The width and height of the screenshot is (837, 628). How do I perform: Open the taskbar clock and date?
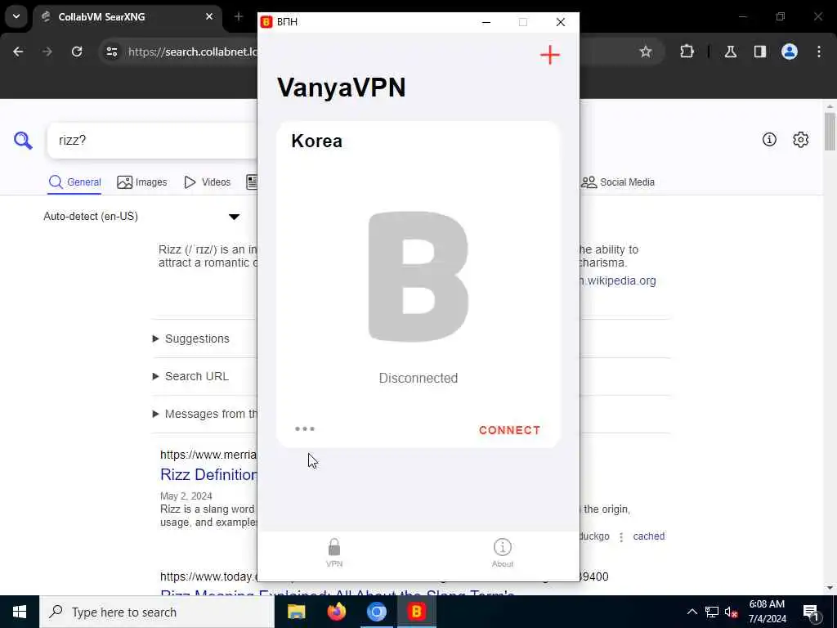767,612
